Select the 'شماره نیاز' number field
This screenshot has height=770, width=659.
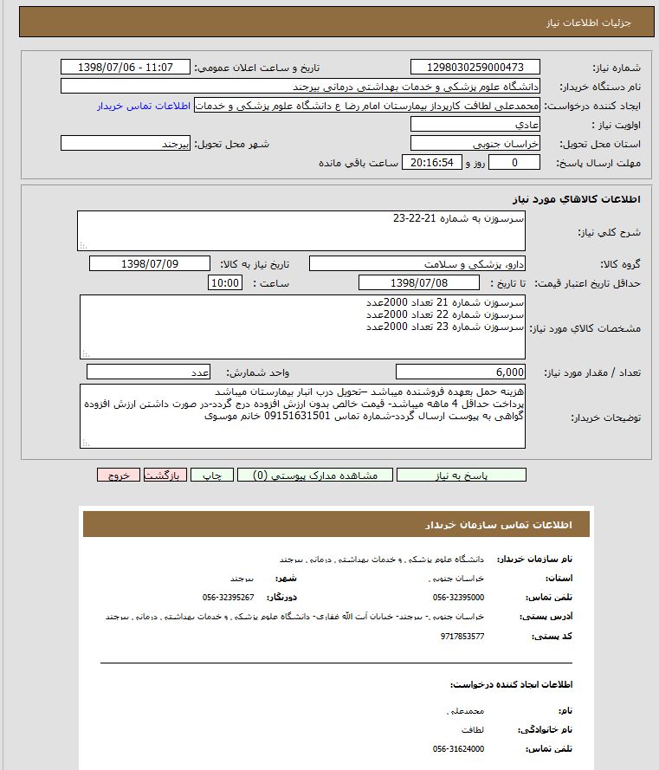pyautogui.click(x=475, y=68)
